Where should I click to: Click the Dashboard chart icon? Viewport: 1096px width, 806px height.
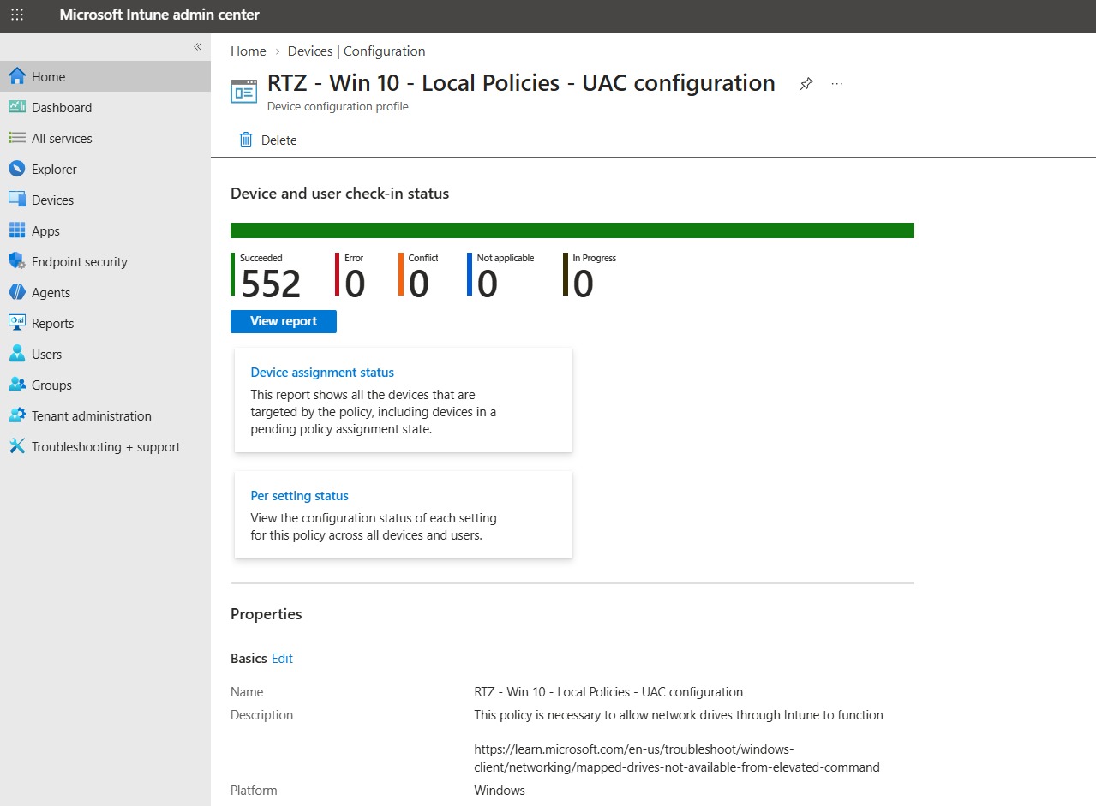click(x=17, y=107)
